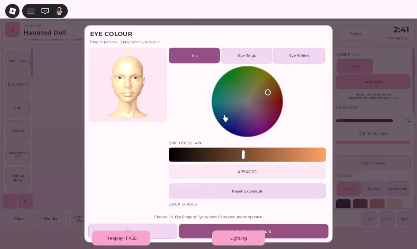This screenshot has width=417, height=249.
Task: Click Reset to Default button
Action: pyautogui.click(x=247, y=191)
